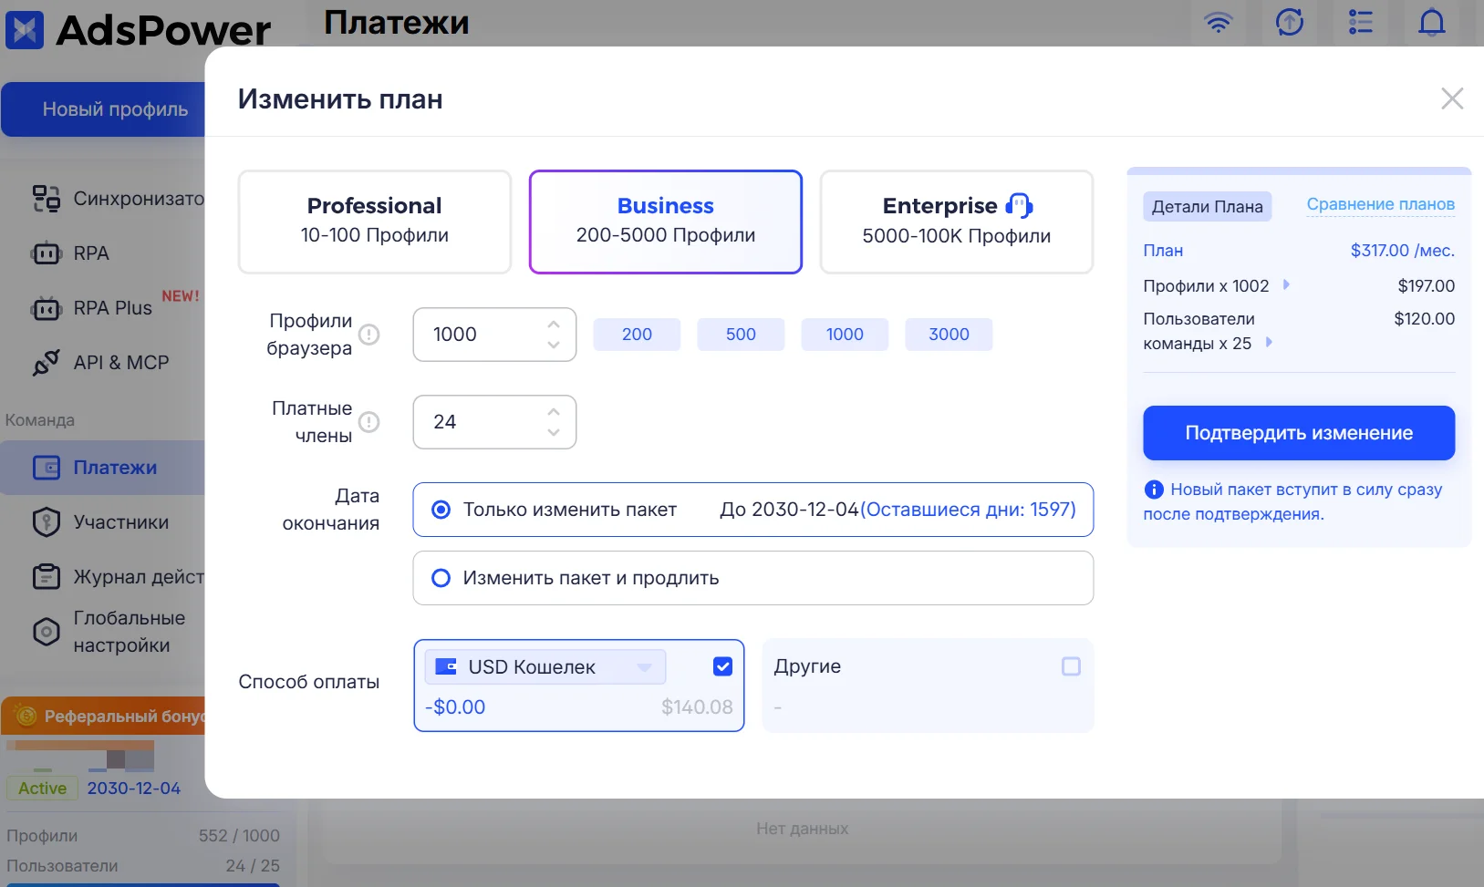
Task: Click the Журнал действий log icon
Action: click(x=47, y=577)
